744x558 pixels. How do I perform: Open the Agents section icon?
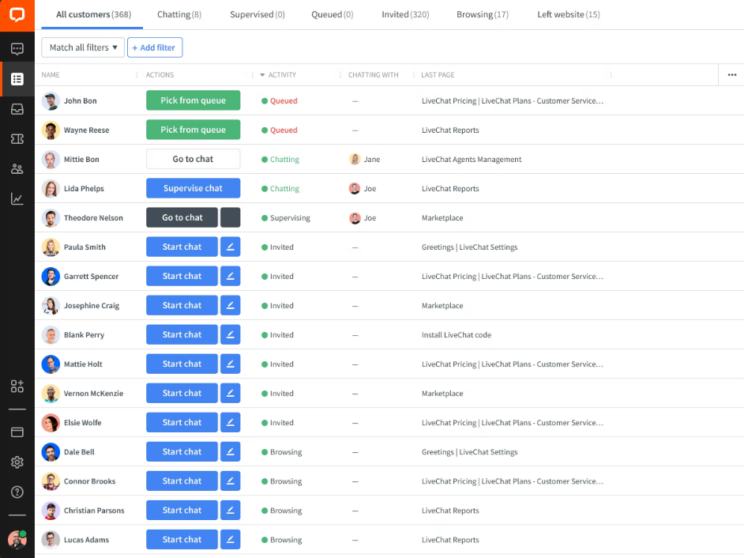point(17,168)
